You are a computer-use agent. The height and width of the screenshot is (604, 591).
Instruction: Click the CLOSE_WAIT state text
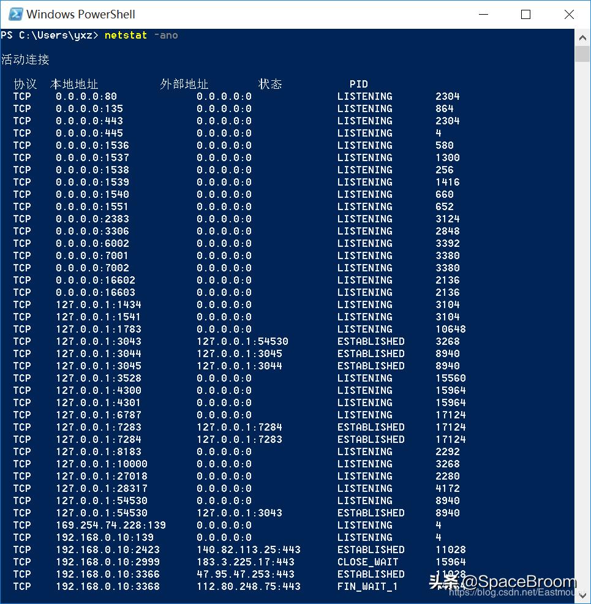368,562
